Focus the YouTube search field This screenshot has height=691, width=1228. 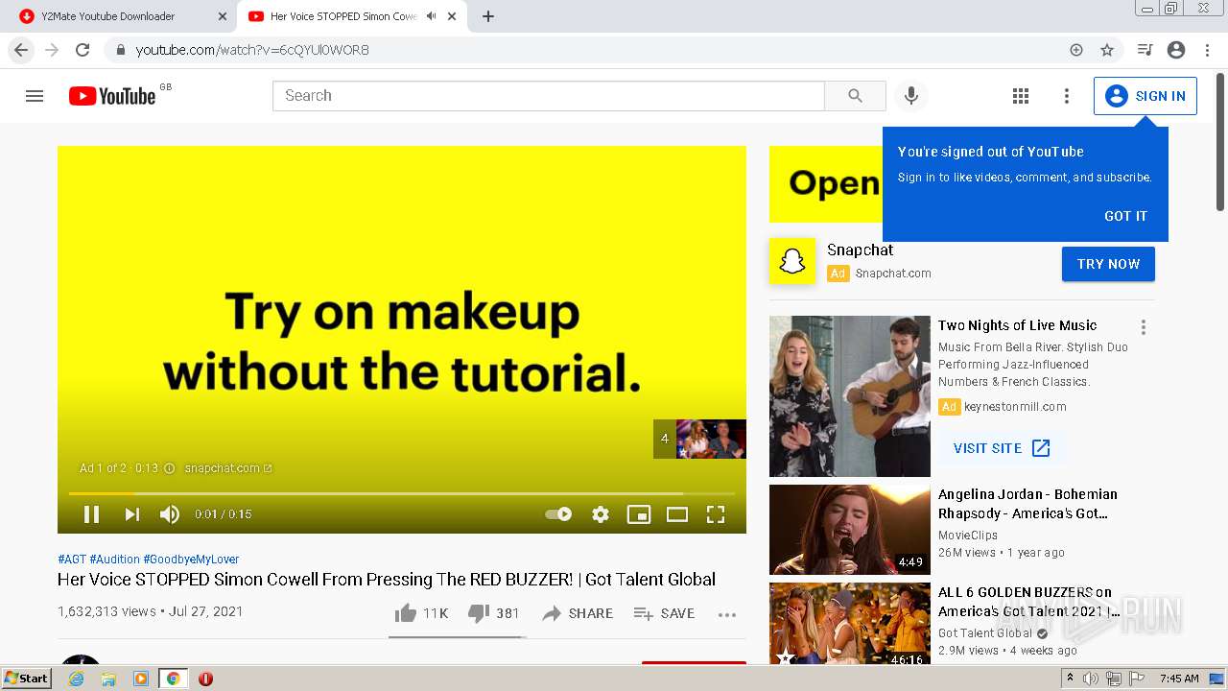549,96
